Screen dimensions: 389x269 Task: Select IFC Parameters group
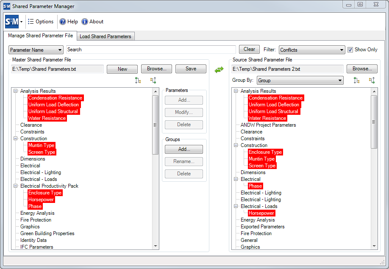click(37, 247)
